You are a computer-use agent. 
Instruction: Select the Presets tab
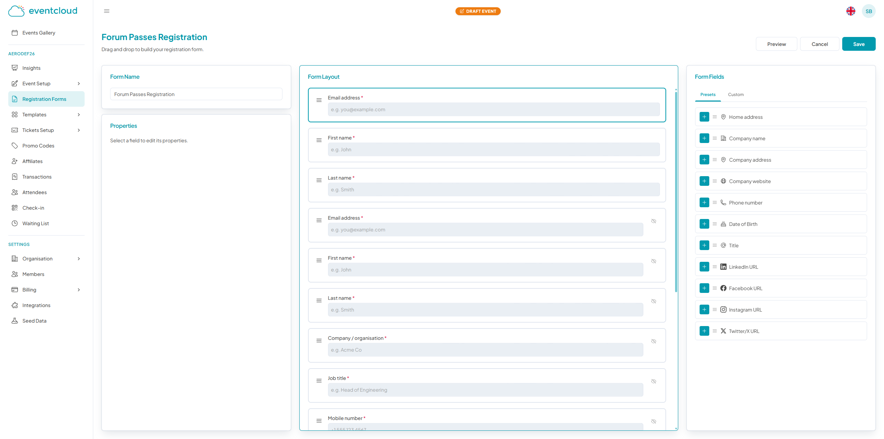pos(708,95)
